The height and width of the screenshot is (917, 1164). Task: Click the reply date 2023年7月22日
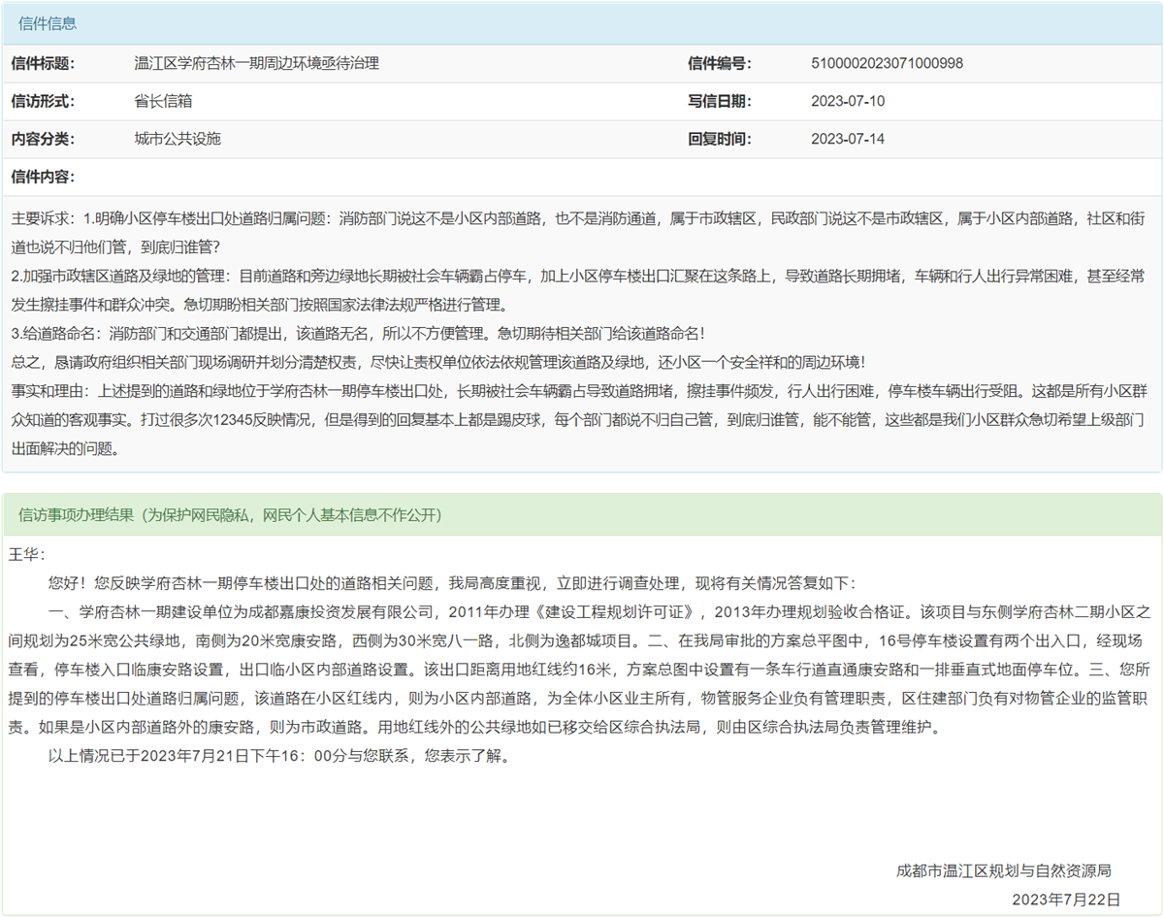coord(1066,900)
